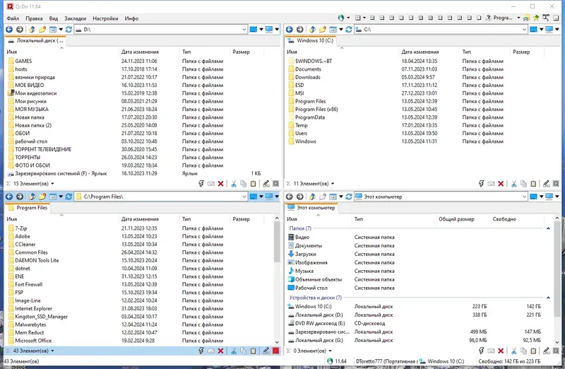The height and width of the screenshot is (369, 565).
Task: Click the paste clipboard icon in the Program Files pane
Action: pyautogui.click(x=254, y=351)
